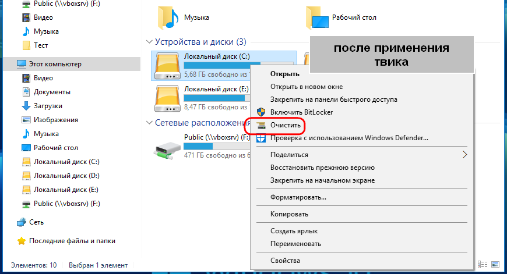Open the Рабочий стол folder icon in main pane
Screen dimensions: 507x274
(x=317, y=18)
